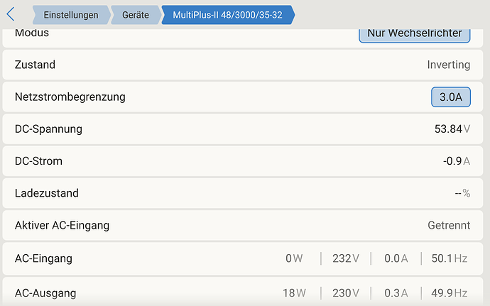Go back with the left arrow icon
The height and width of the screenshot is (306, 490).
(x=11, y=14)
